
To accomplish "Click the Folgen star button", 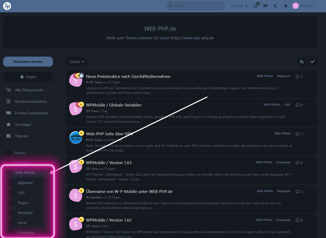I will pyautogui.click(x=28, y=77).
